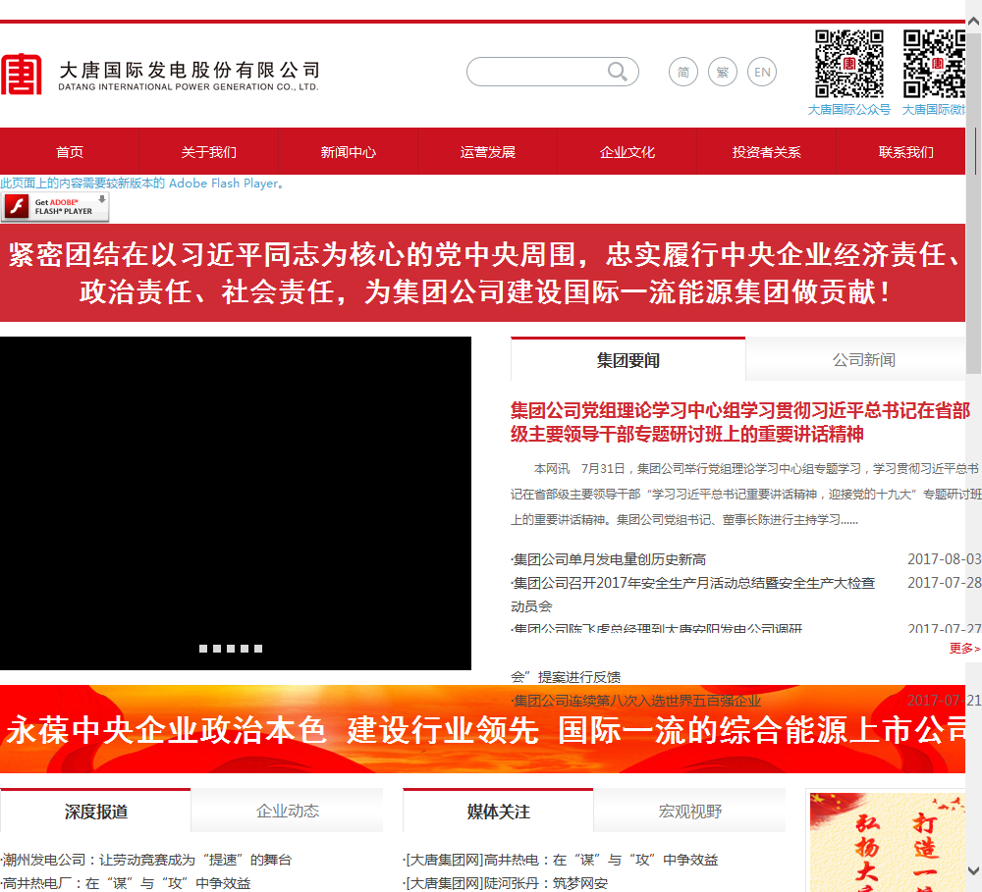
Task: Click the 永葆中央企业政治本色 orange banner
Action: coord(482,729)
